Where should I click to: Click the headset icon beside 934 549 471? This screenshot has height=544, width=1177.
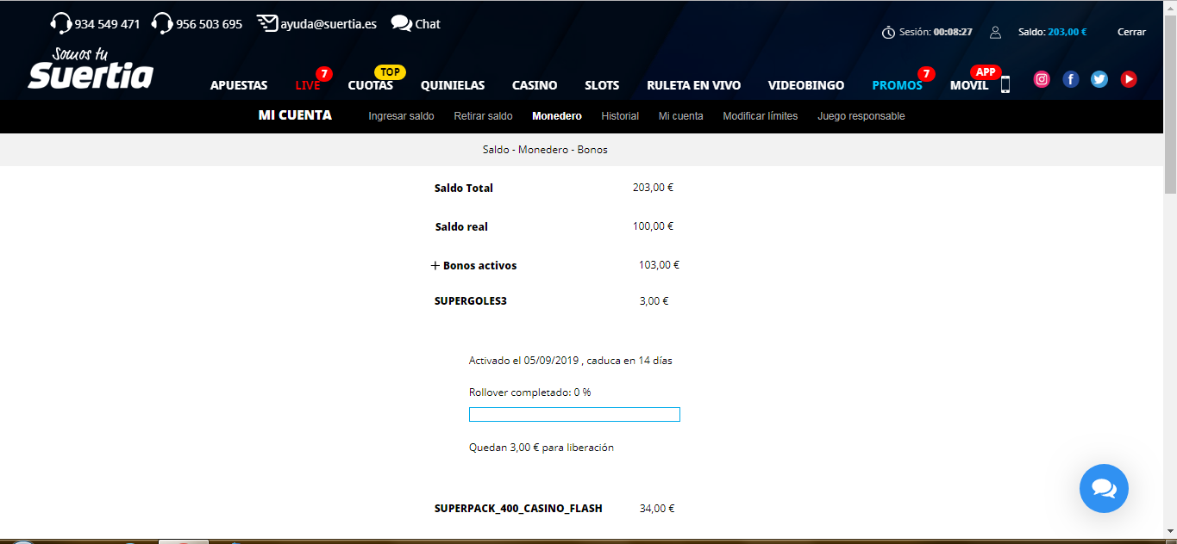coord(61,23)
